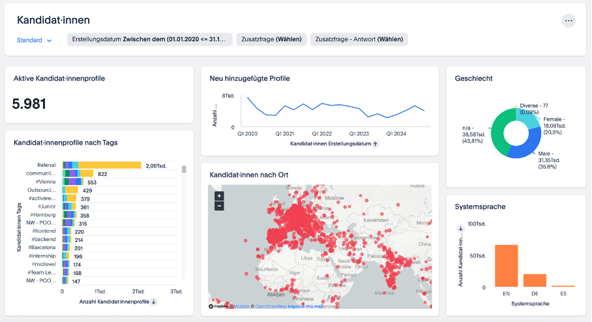The height and width of the screenshot is (322, 592).
Task: Open the Erstellungsdatum date filter
Action: (149, 40)
